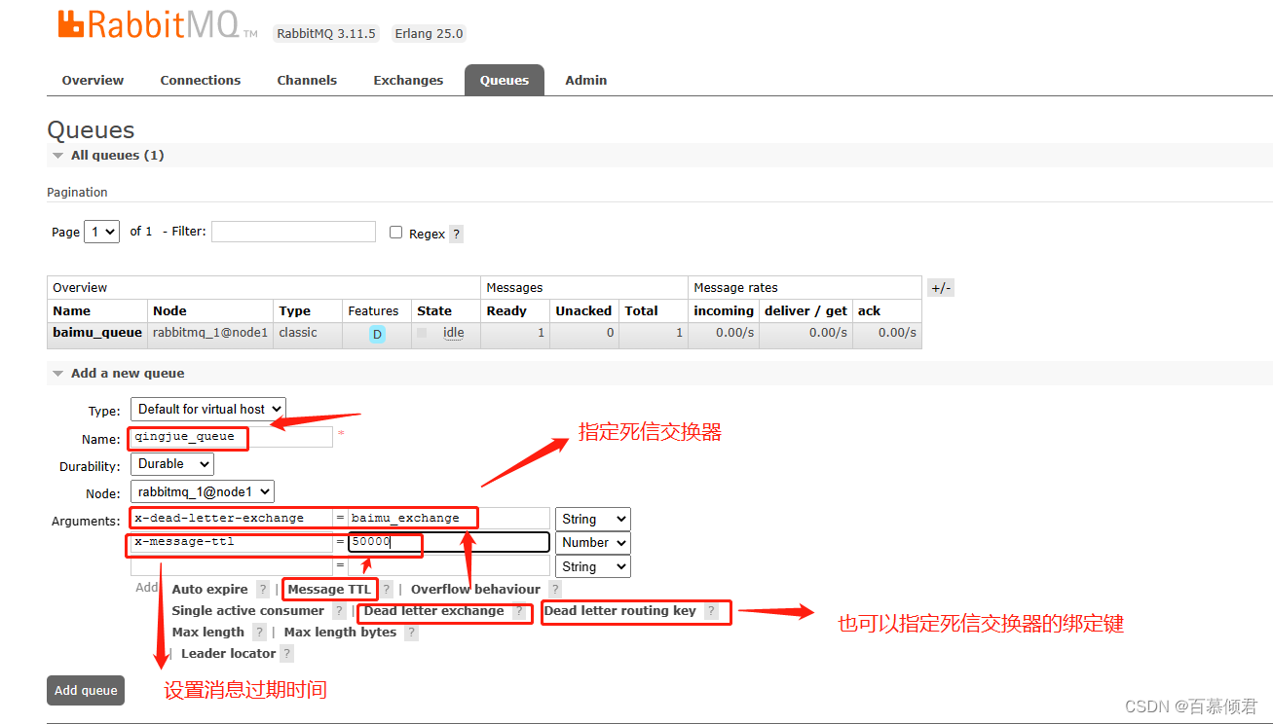Collapse the All queues section
This screenshot has height=724, width=1273.
coord(107,155)
